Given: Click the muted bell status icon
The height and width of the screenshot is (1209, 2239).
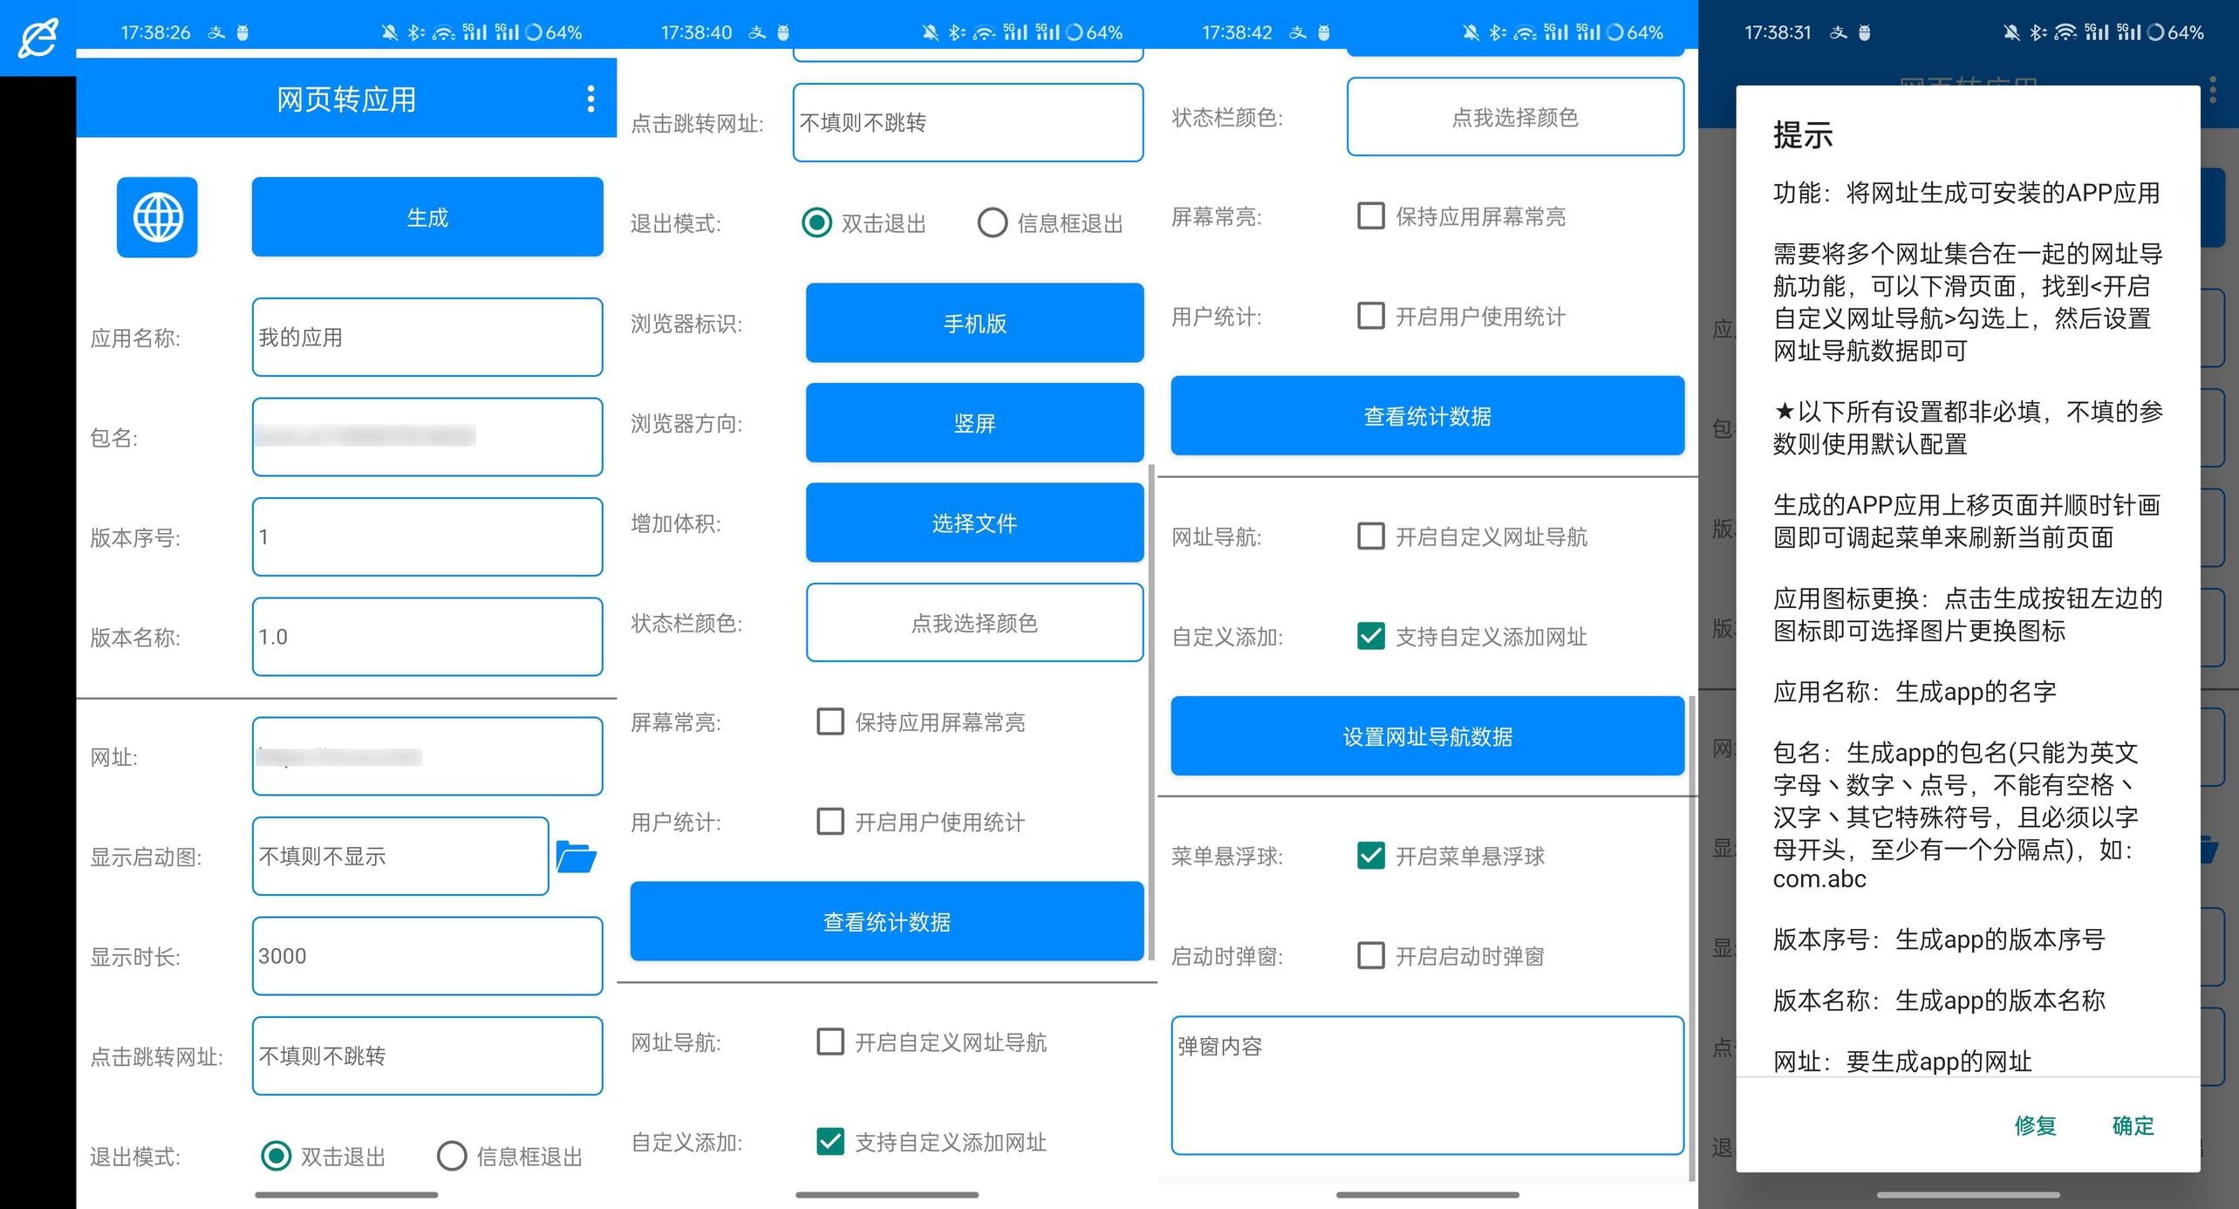Looking at the screenshot, I should (x=389, y=33).
